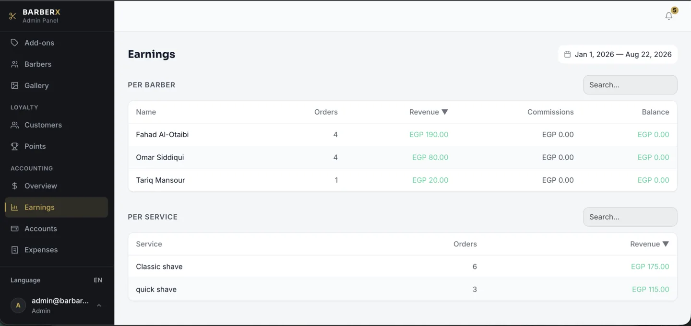Focus the Per Service search field
Screen dimensions: 691x326
(x=630, y=217)
